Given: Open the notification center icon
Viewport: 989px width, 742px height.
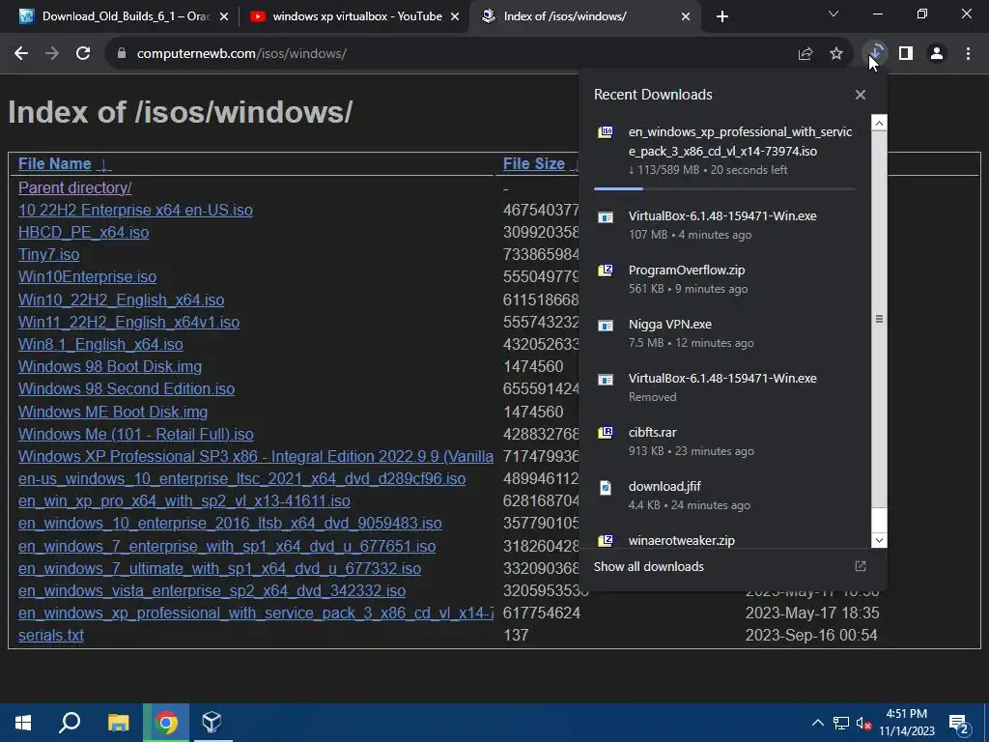Looking at the screenshot, I should pos(958,724).
